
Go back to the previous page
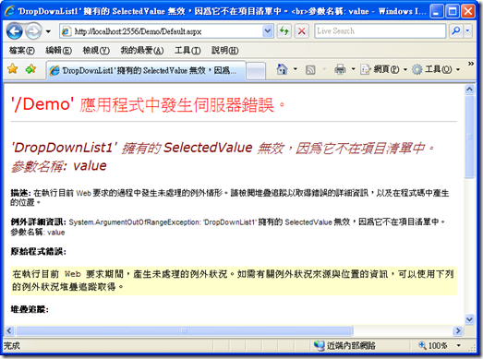[15, 31]
